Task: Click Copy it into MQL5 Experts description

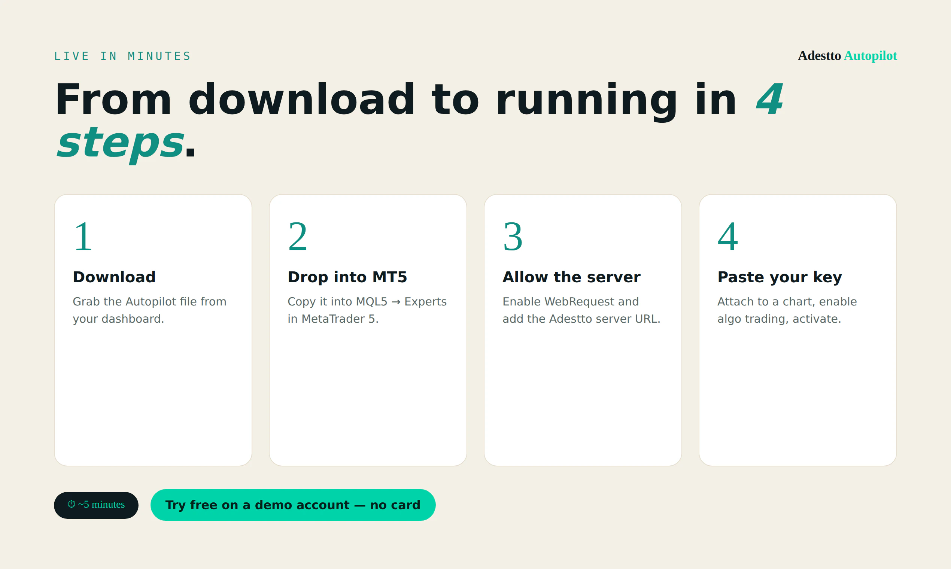Action: (367, 310)
